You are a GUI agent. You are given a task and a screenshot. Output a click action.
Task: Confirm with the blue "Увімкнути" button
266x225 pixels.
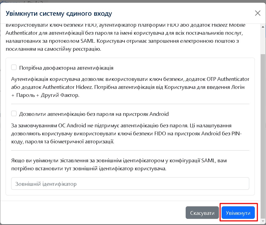[x=238, y=213]
